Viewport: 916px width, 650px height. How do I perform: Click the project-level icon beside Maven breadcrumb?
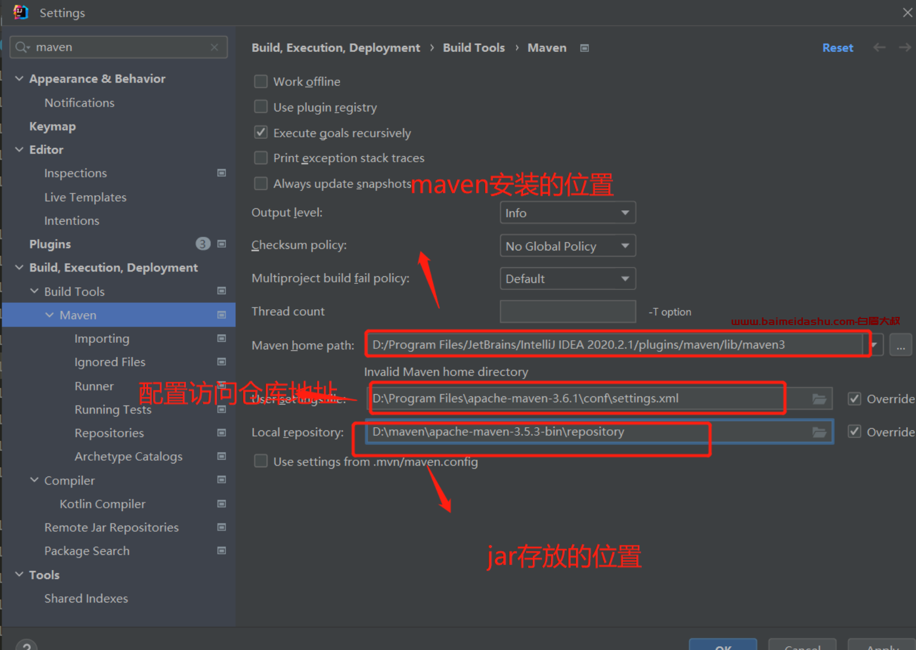point(584,48)
